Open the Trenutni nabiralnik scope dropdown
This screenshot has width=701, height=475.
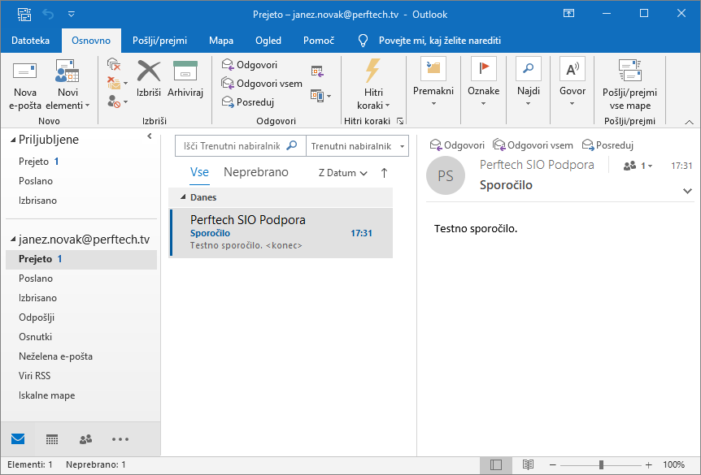click(x=357, y=146)
